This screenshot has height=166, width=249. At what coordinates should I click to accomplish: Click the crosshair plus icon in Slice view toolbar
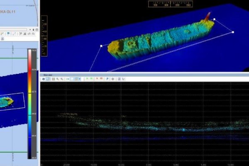pyautogui.click(x=113, y=79)
